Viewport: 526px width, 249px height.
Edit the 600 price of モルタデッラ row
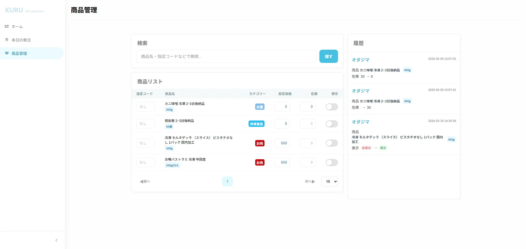282,143
